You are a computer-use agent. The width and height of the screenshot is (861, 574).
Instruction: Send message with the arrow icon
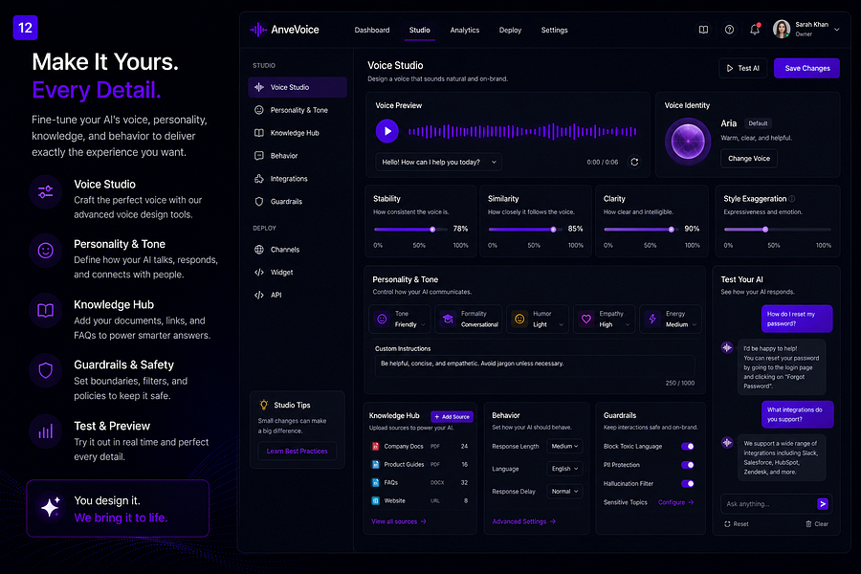822,504
